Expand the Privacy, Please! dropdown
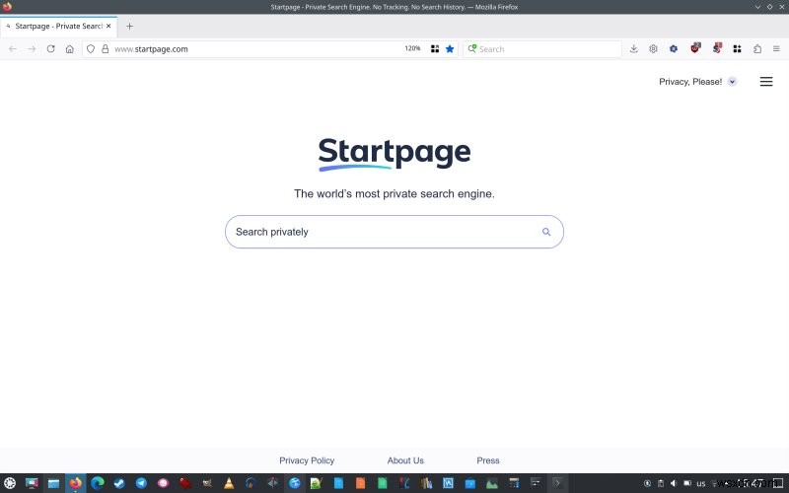The image size is (789, 493). pos(698,82)
